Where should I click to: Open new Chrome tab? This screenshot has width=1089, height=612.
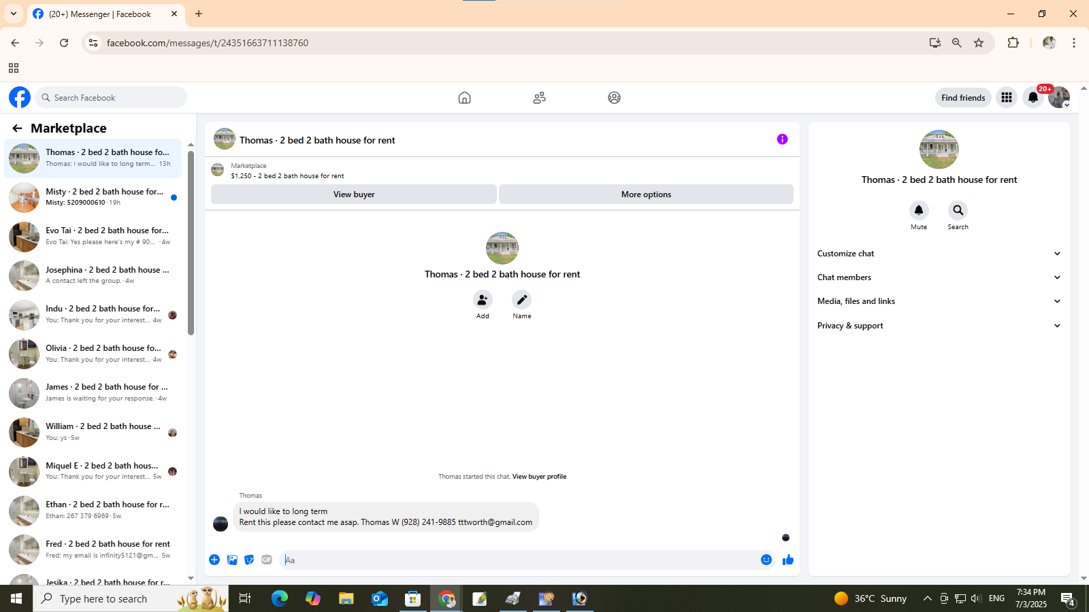(199, 14)
